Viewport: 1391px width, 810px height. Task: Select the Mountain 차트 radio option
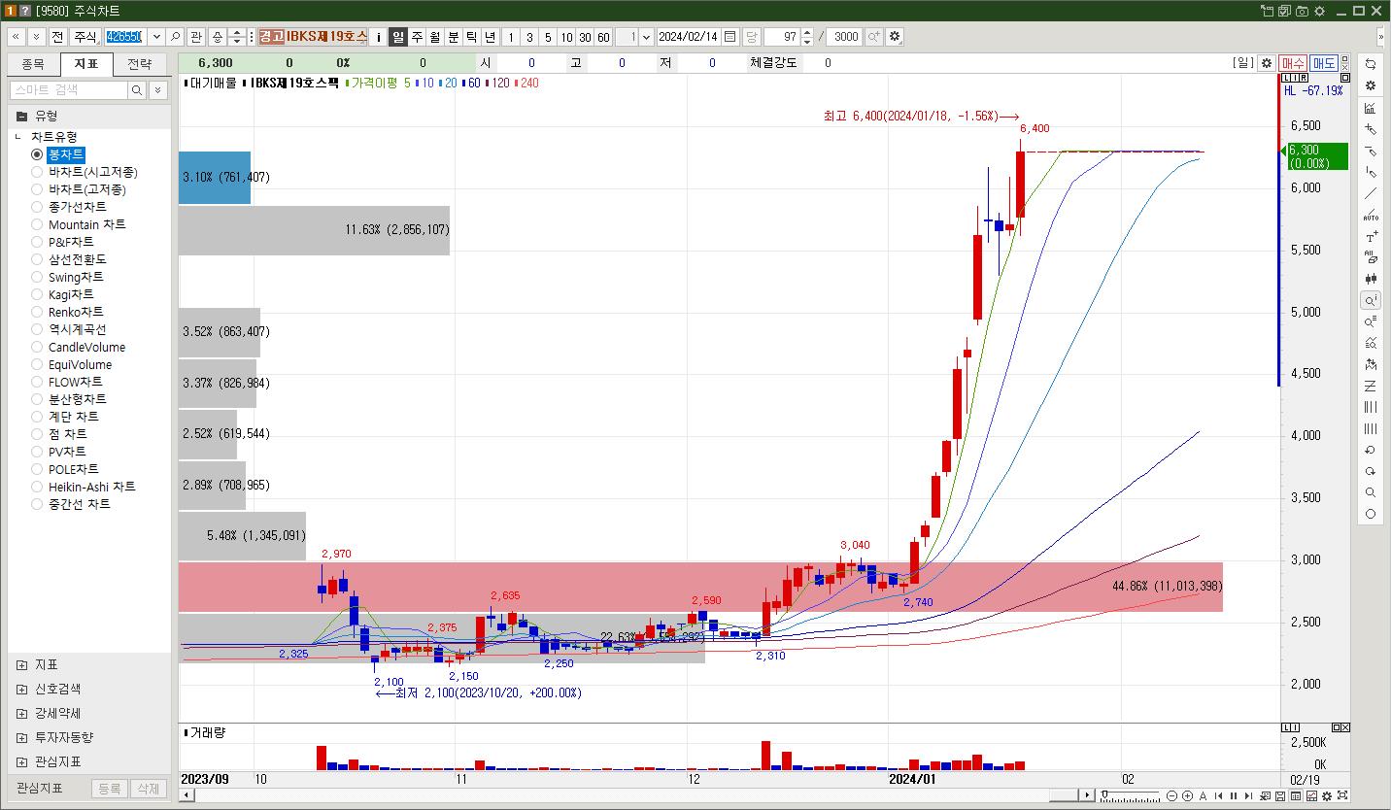37,224
